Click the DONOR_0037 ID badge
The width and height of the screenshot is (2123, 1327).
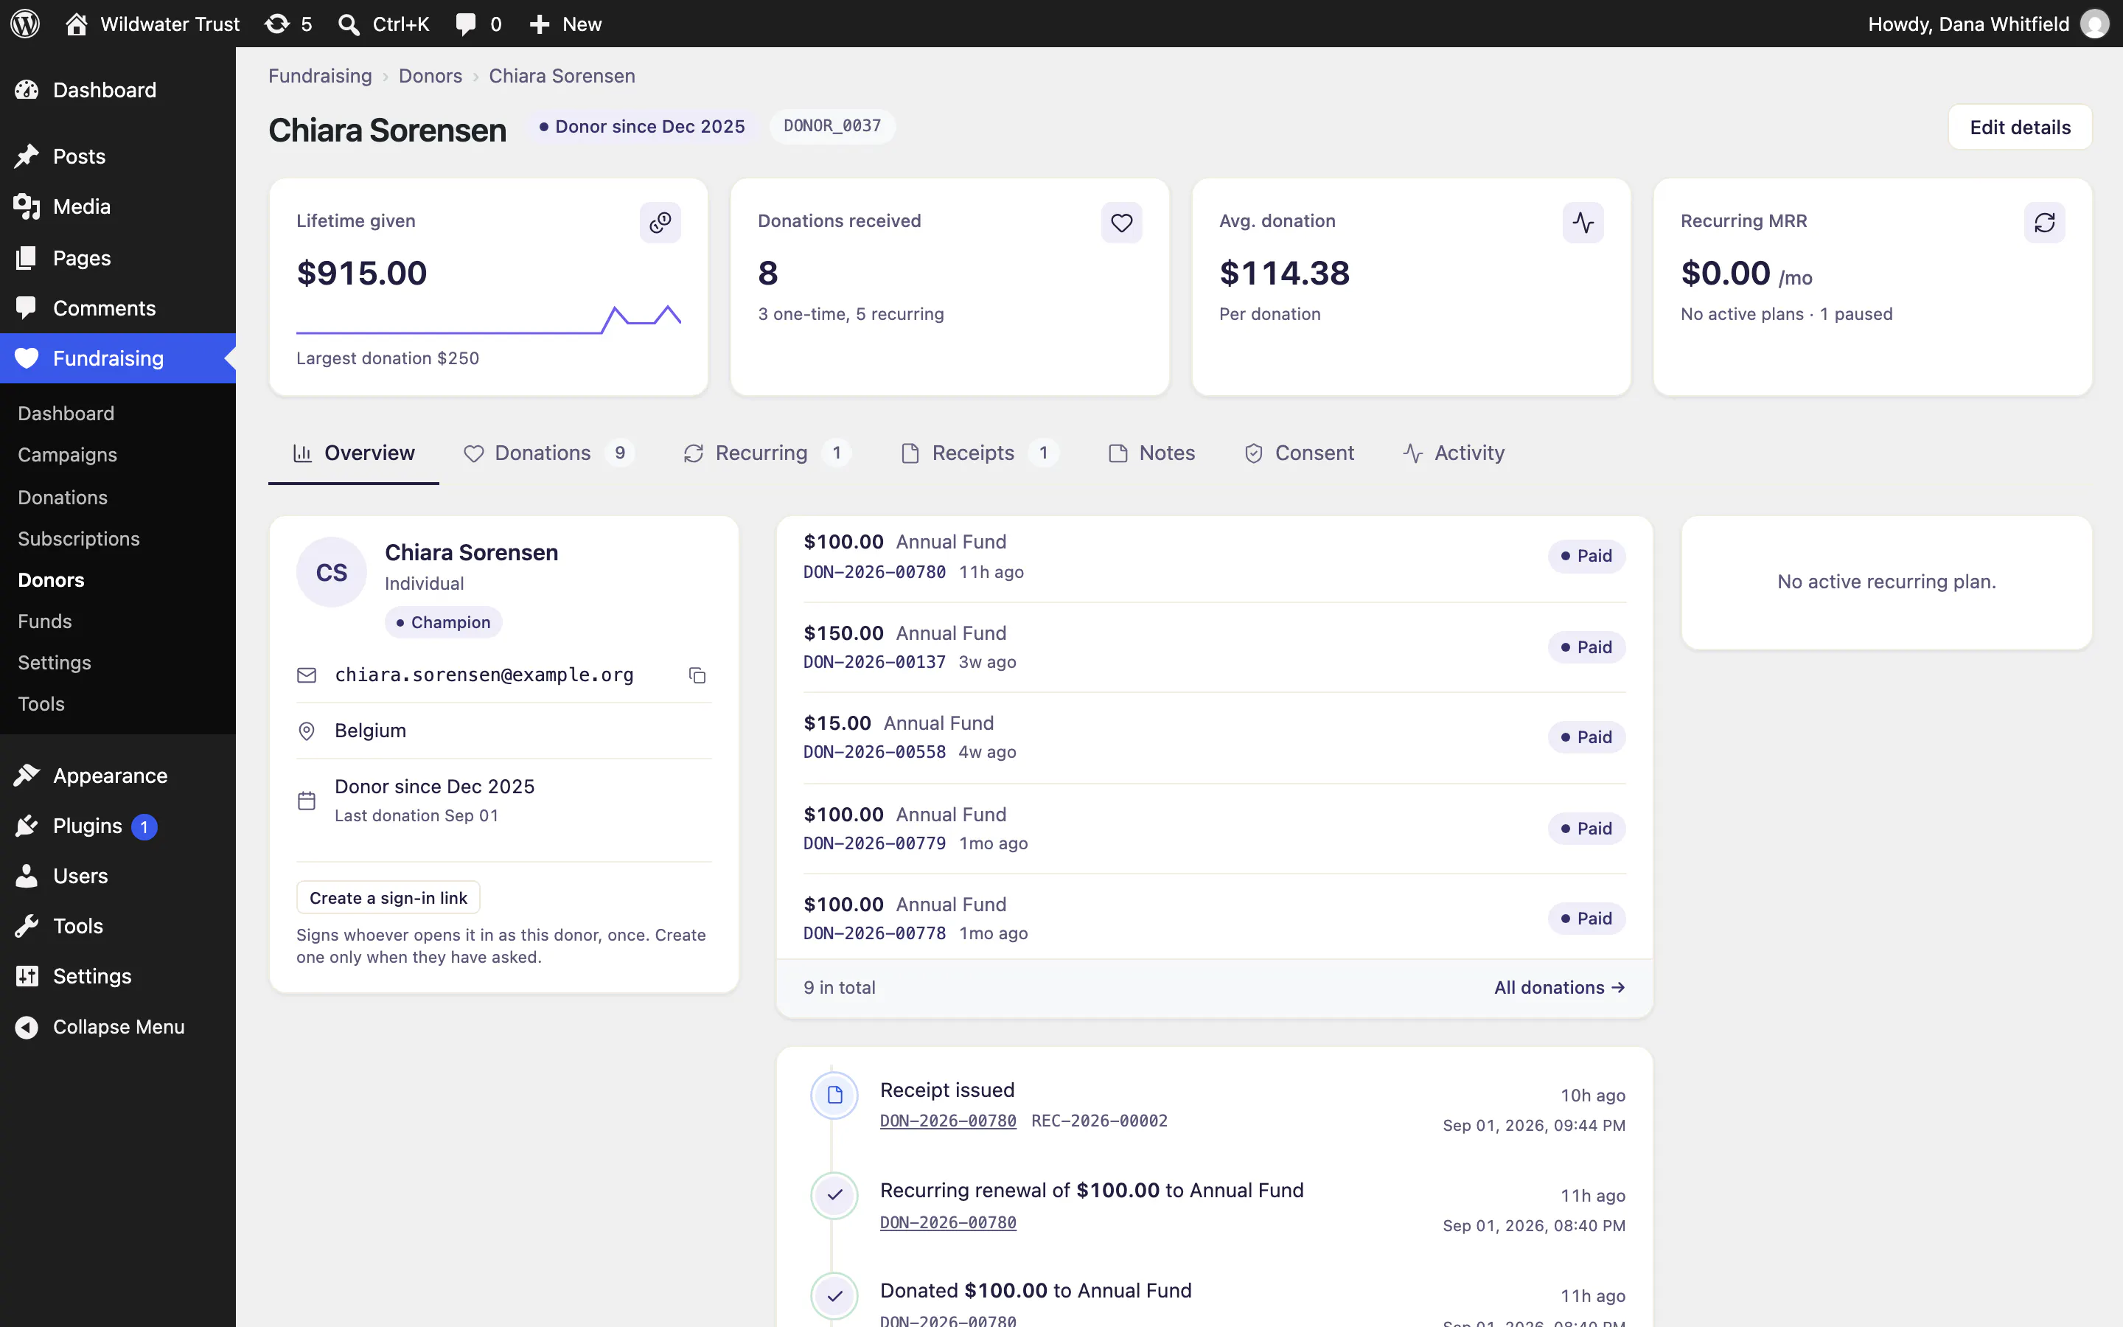pyautogui.click(x=832, y=126)
